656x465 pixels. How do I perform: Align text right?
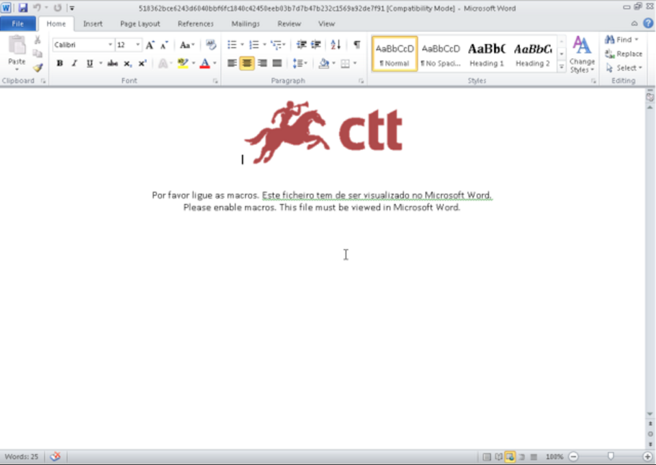pos(262,64)
